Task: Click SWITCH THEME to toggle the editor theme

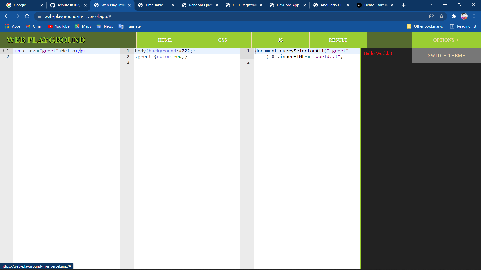Action: (446, 55)
